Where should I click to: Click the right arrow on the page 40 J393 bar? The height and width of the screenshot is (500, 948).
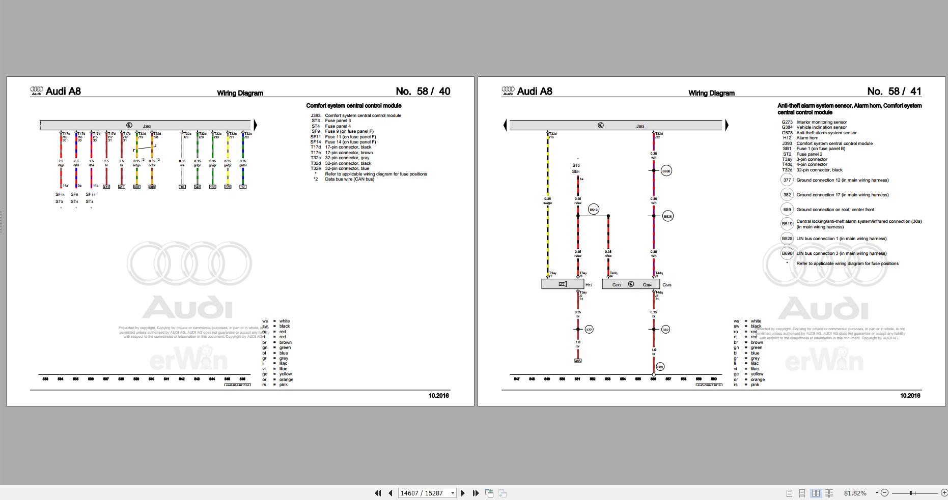coord(255,125)
